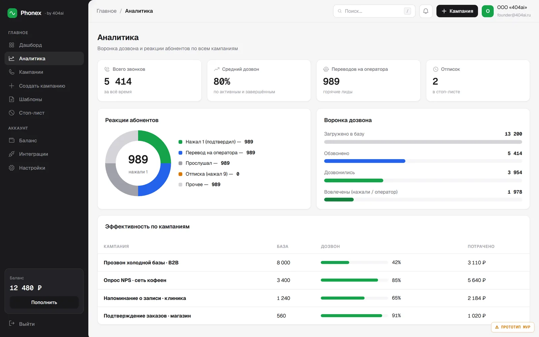Click the Шаблоны document icon
Image resolution: width=539 pixels, height=337 pixels.
tap(11, 99)
